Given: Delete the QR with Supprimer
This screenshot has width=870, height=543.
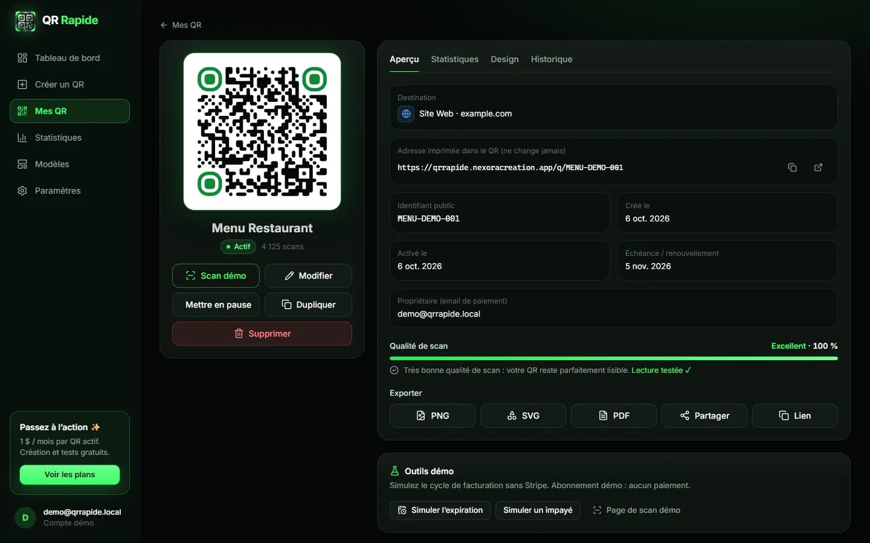Looking at the screenshot, I should point(262,334).
